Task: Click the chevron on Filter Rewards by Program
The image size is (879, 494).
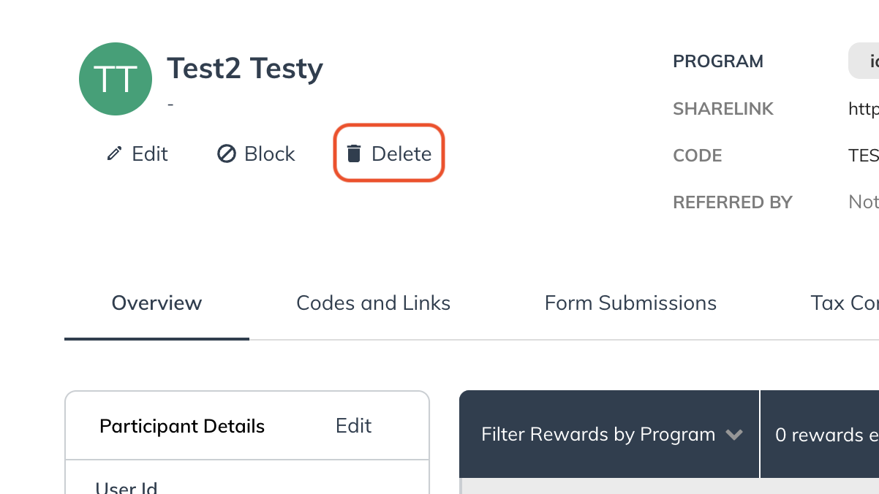Action: [x=734, y=435]
